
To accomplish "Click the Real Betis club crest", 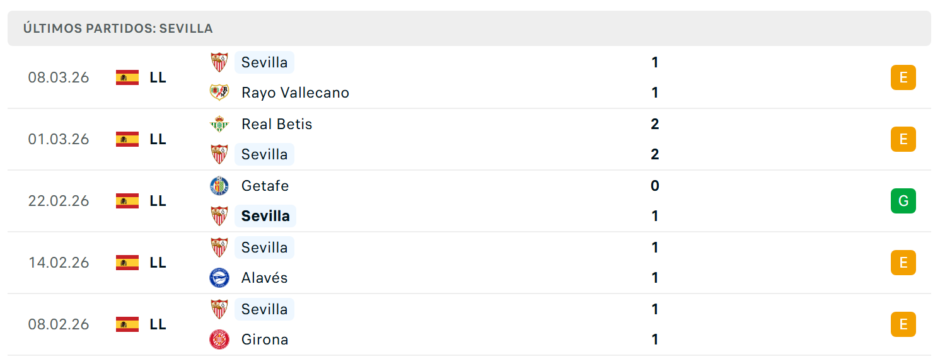I will (x=219, y=124).
